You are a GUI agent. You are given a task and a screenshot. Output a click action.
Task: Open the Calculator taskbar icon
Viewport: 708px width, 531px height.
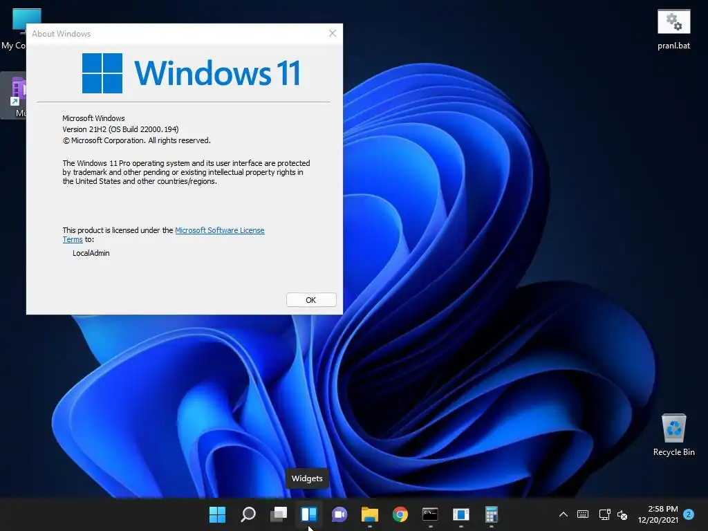click(x=492, y=514)
